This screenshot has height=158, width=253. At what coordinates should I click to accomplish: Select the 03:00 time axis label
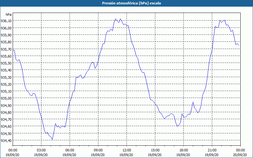[x=41, y=150]
